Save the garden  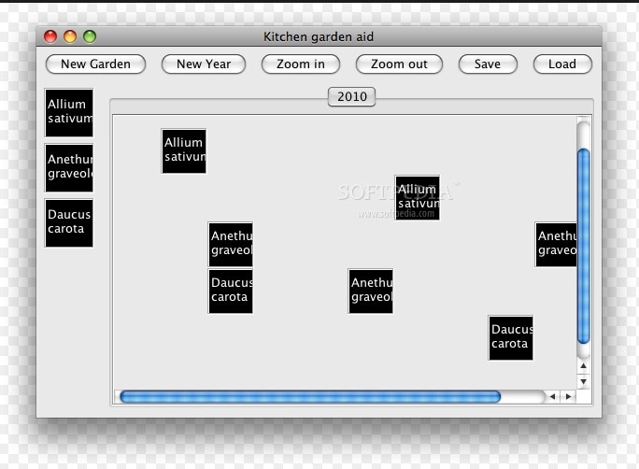tap(488, 64)
